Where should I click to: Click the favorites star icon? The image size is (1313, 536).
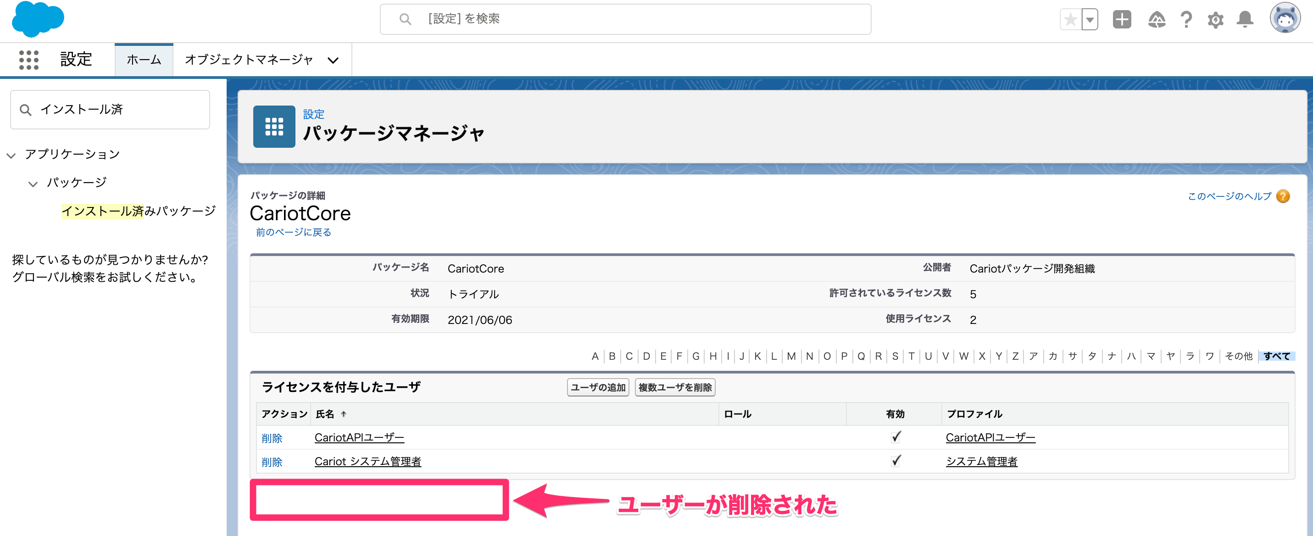coord(1070,20)
